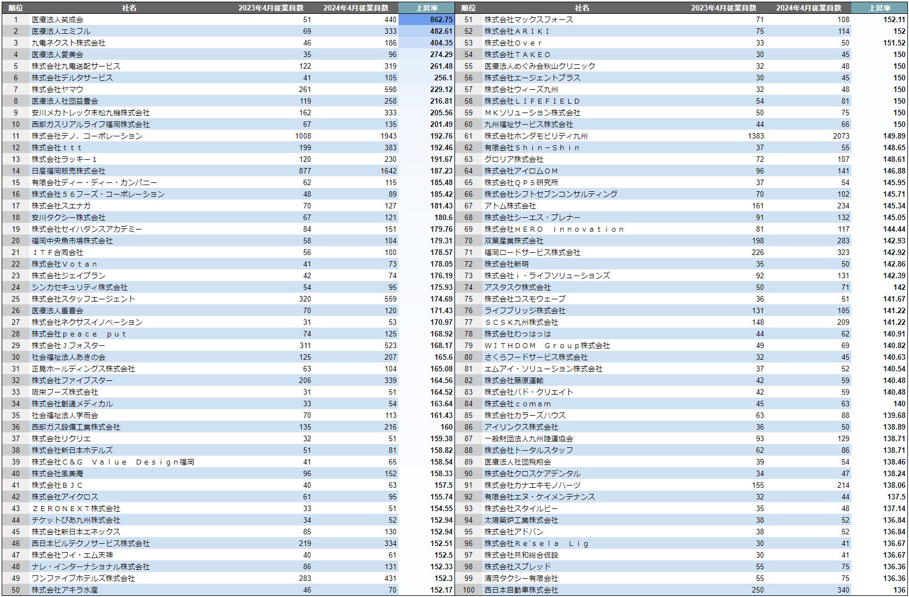Click 株式会社わっはっは company name
909x597 pixels.
518,334
